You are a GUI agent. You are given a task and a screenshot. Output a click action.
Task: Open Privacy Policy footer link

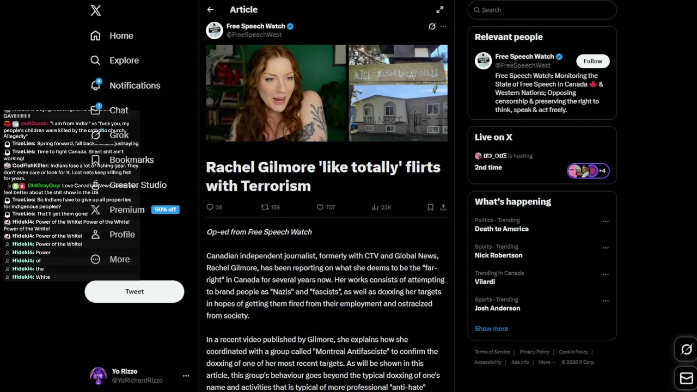(535, 352)
